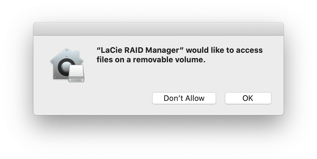The width and height of the screenshot is (317, 159).
Task: Click OK to grant volume access
Action: [x=248, y=98]
